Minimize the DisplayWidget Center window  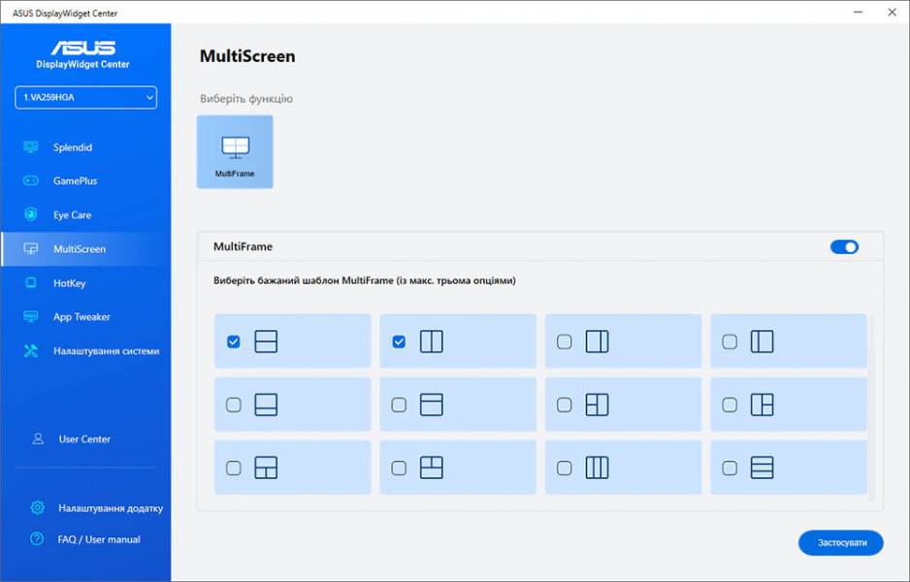coord(859,13)
